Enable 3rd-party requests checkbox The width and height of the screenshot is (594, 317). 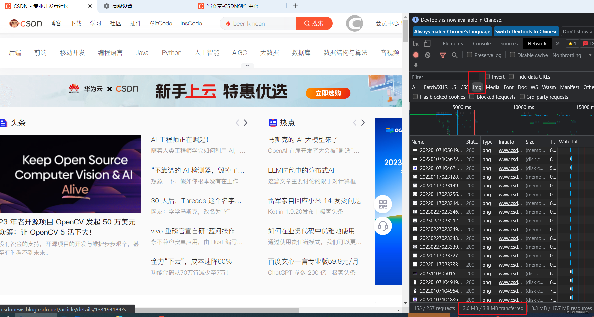(522, 97)
